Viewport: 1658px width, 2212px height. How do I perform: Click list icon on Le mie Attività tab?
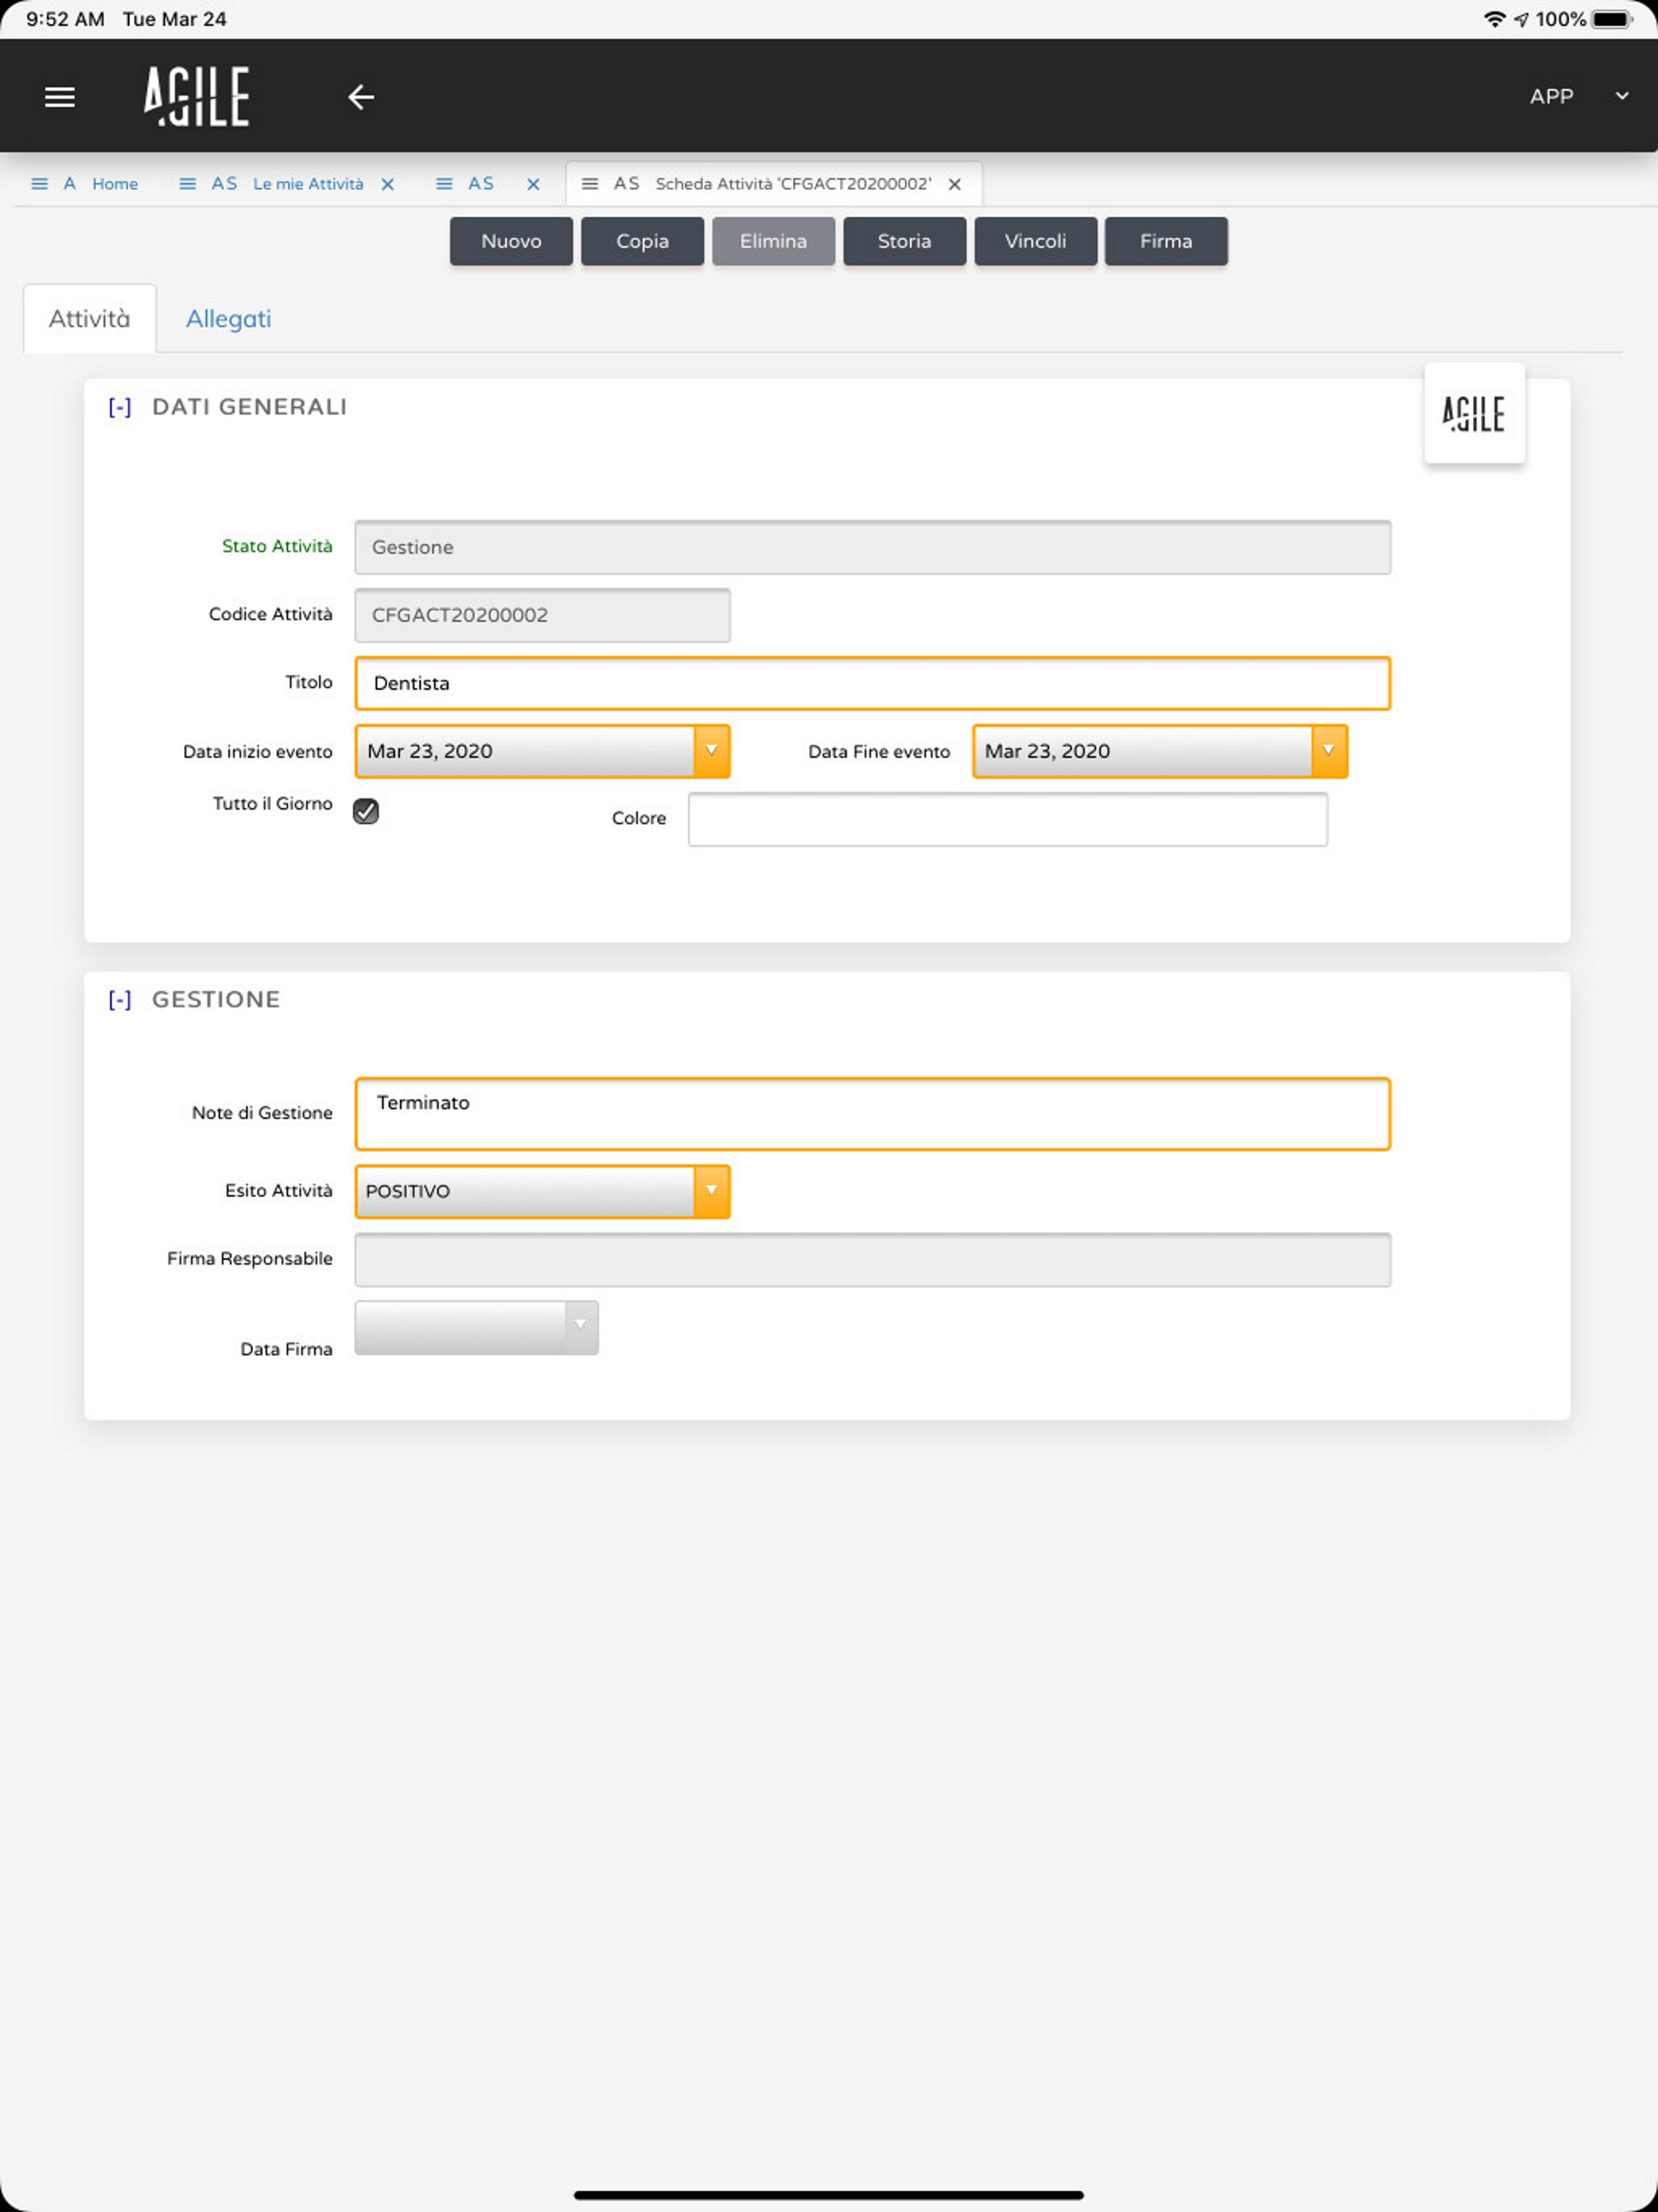[x=187, y=184]
